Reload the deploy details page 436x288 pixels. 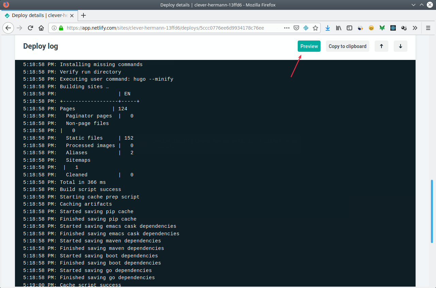(x=30, y=28)
